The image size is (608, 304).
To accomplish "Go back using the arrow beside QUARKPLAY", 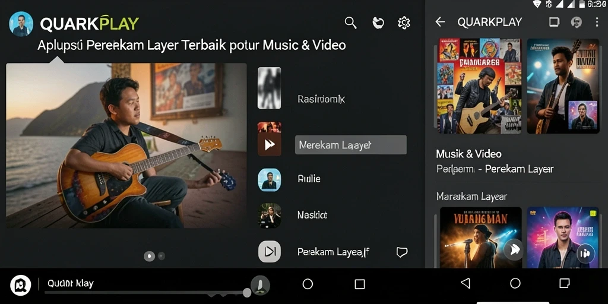I will (440, 22).
